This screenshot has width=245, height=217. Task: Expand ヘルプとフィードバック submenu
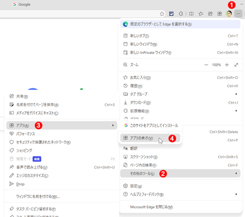(180, 194)
